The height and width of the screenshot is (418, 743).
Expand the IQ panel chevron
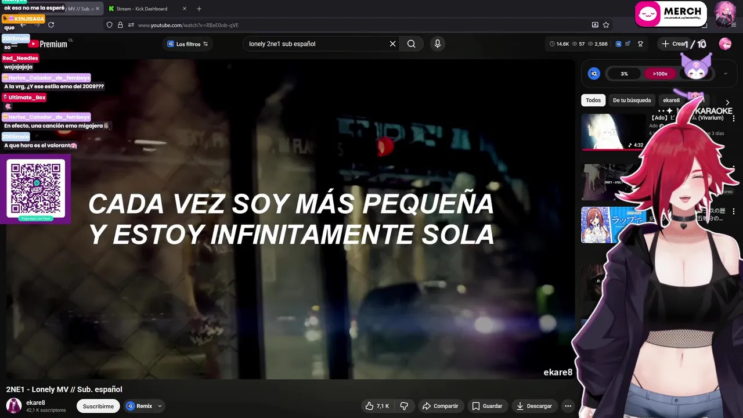coord(725,74)
